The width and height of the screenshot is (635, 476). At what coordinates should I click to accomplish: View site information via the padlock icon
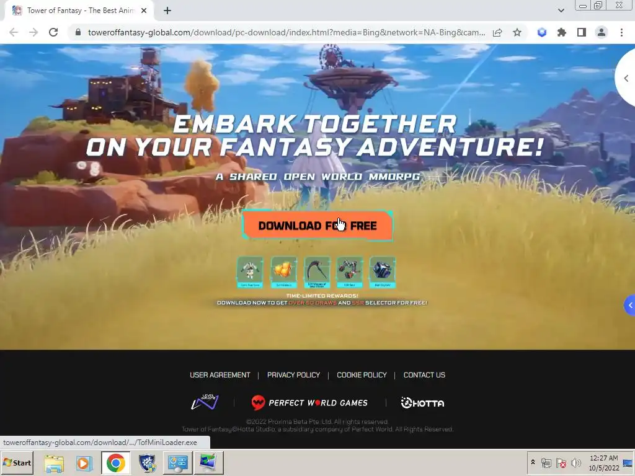pos(78,32)
